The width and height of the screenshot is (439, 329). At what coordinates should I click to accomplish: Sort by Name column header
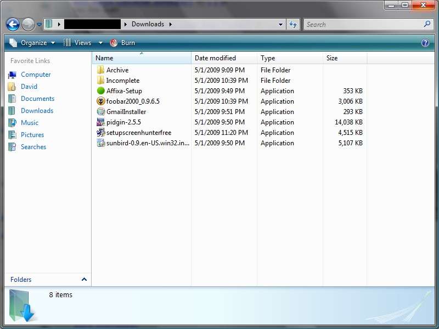pyautogui.click(x=142, y=58)
